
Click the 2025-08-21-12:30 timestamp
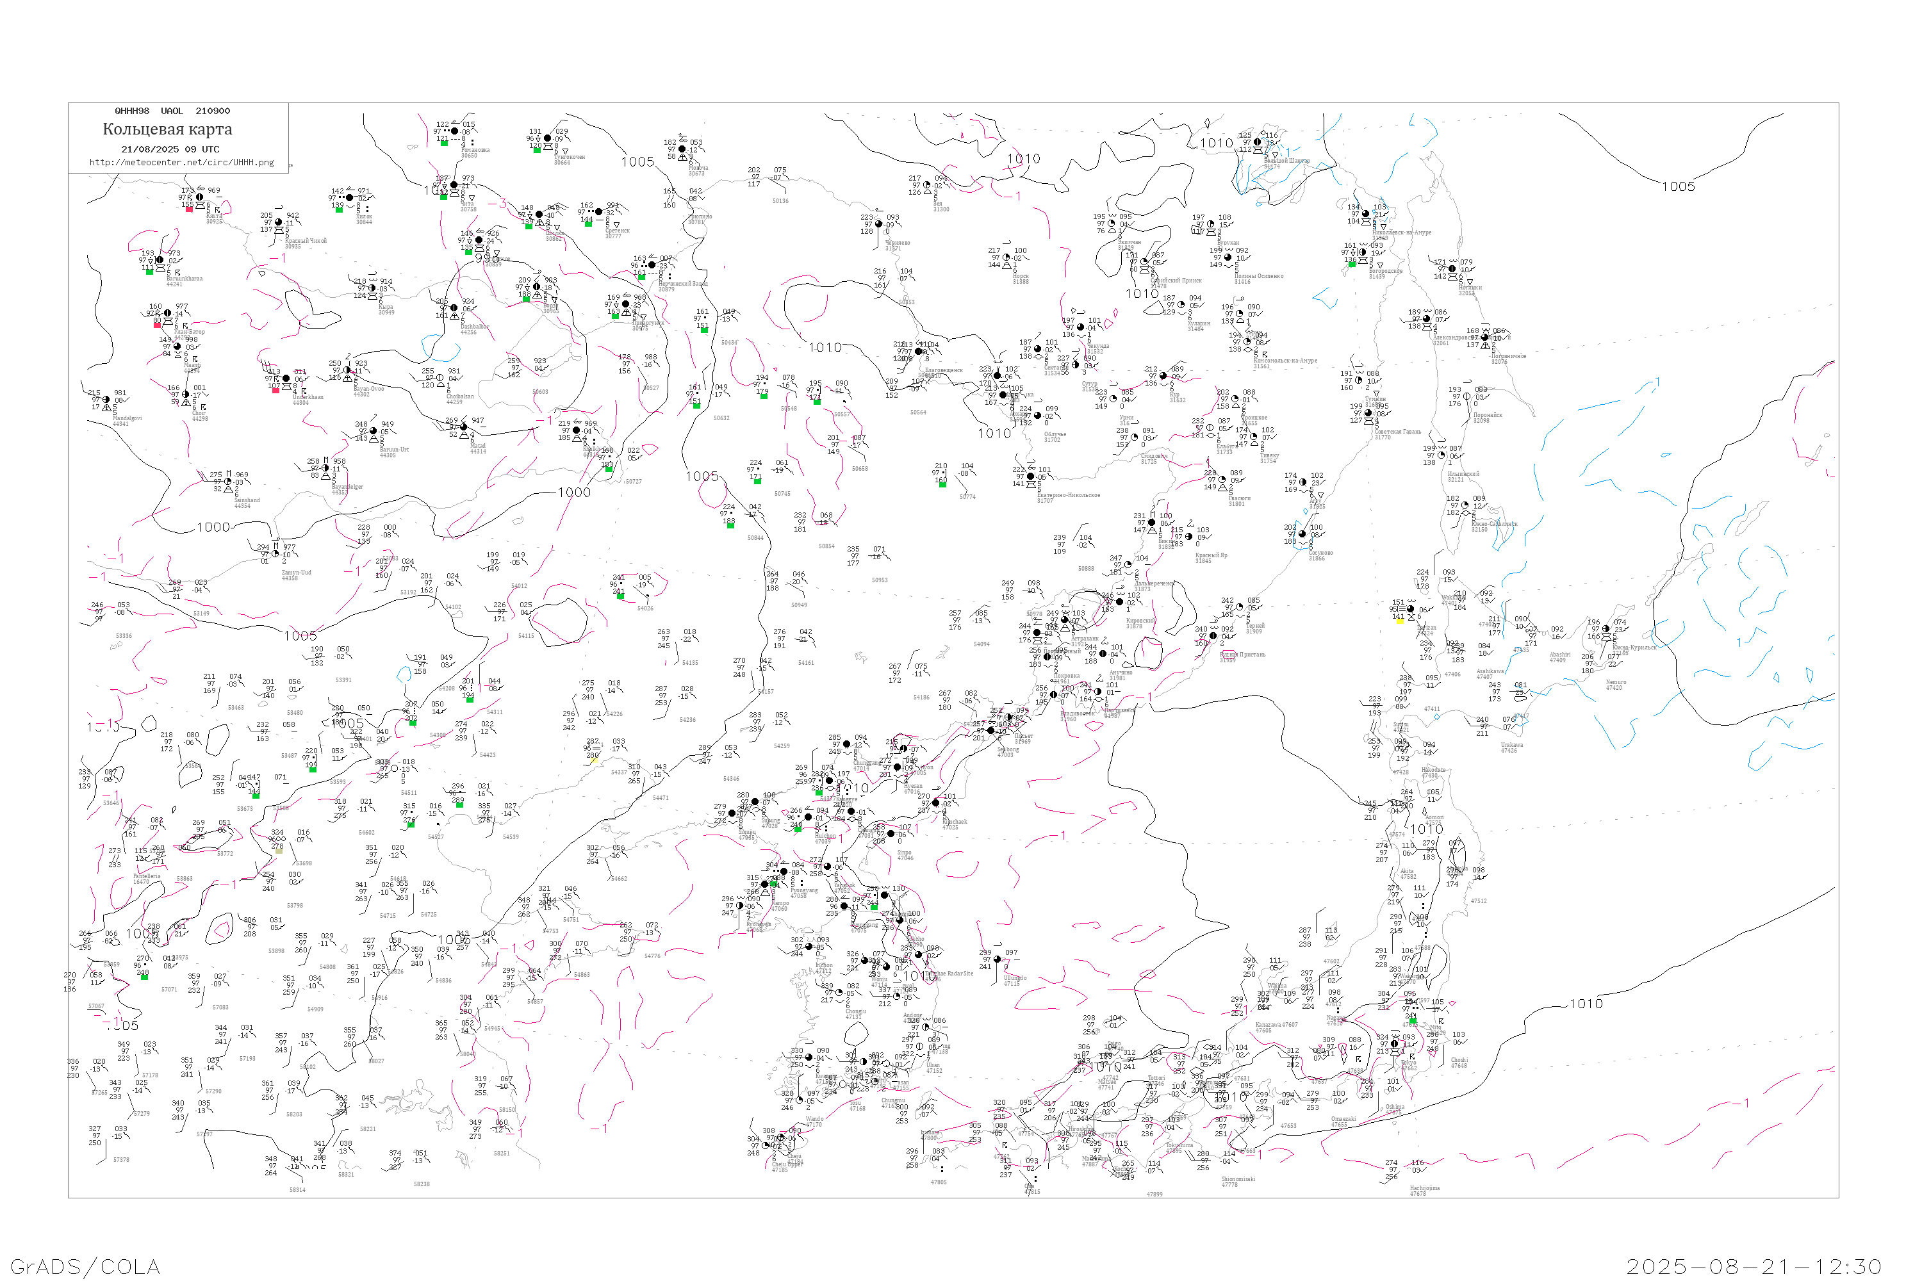[1754, 1266]
